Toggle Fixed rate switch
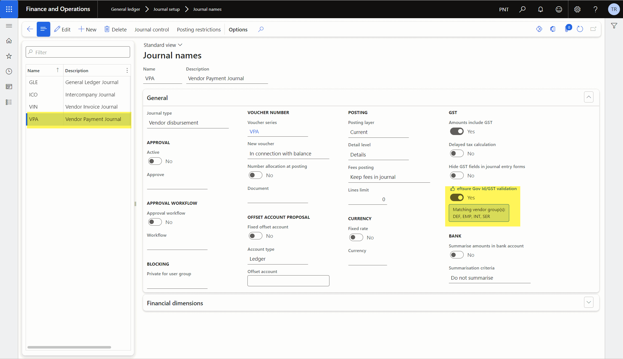This screenshot has height=359, width=623. click(x=356, y=237)
